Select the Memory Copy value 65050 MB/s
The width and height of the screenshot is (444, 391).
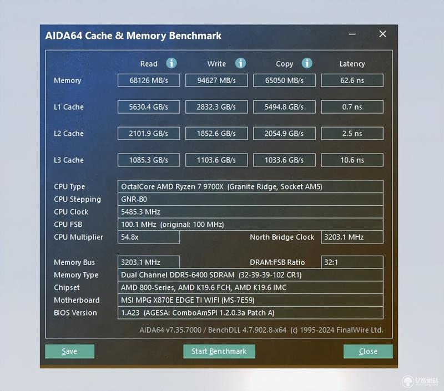tap(284, 80)
